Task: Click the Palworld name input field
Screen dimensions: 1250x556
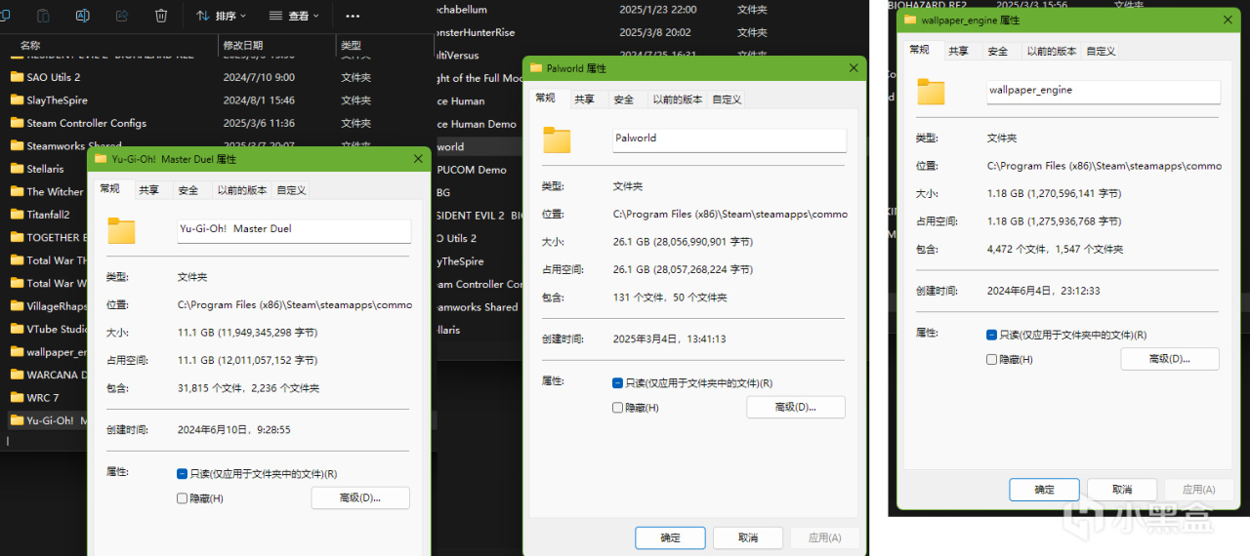Action: click(x=729, y=139)
